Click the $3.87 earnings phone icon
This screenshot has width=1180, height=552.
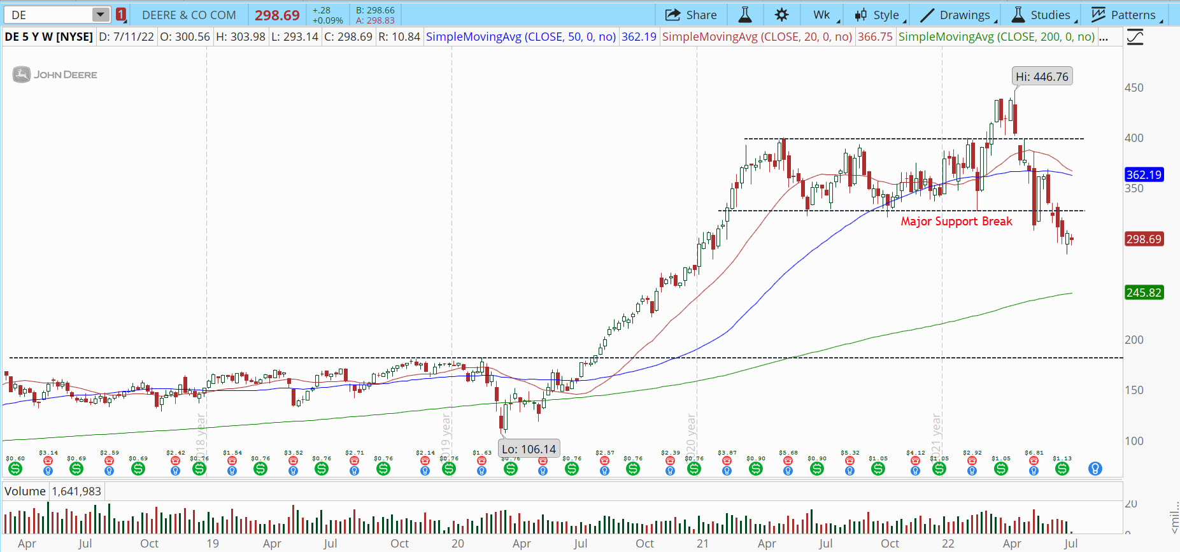pyautogui.click(x=727, y=461)
